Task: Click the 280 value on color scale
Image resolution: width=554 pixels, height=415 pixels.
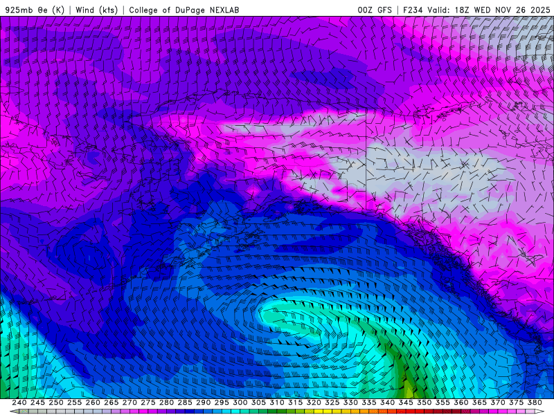Action: tap(166, 403)
